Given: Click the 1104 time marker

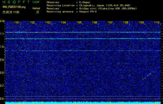Looking at the screenshot, I should [x=63, y=22].
